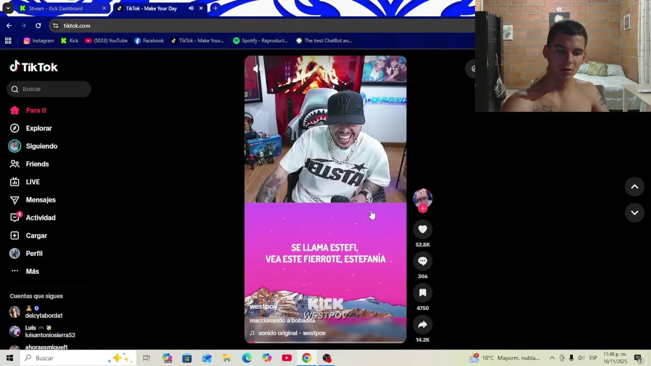Focus the TikTok Buscar search field
651x366 pixels.
pyautogui.click(x=49, y=89)
